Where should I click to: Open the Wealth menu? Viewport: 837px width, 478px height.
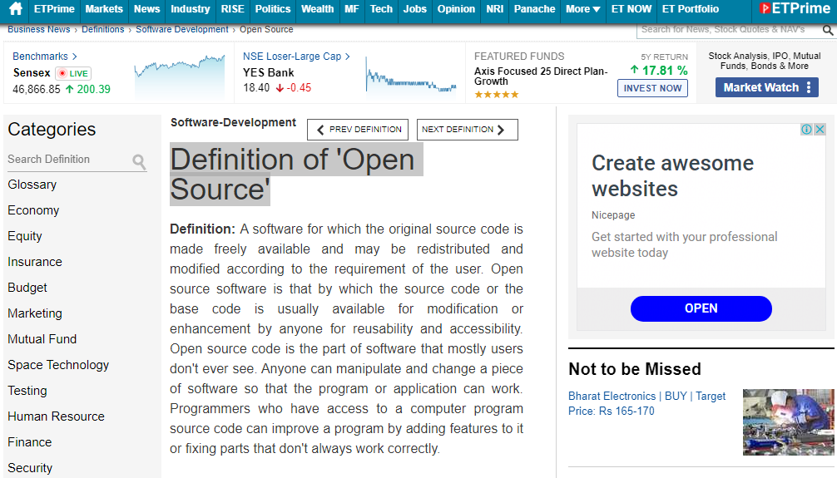click(x=318, y=9)
